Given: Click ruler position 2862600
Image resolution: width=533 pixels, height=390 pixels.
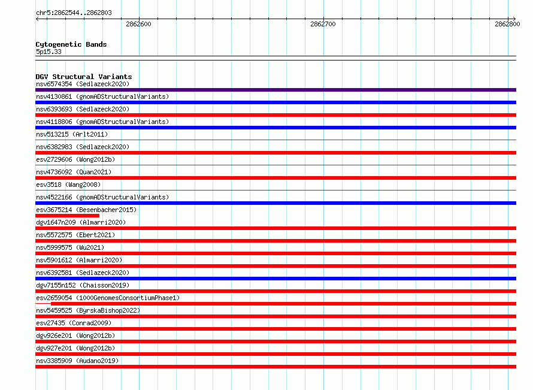Looking at the screenshot, I should (138, 24).
